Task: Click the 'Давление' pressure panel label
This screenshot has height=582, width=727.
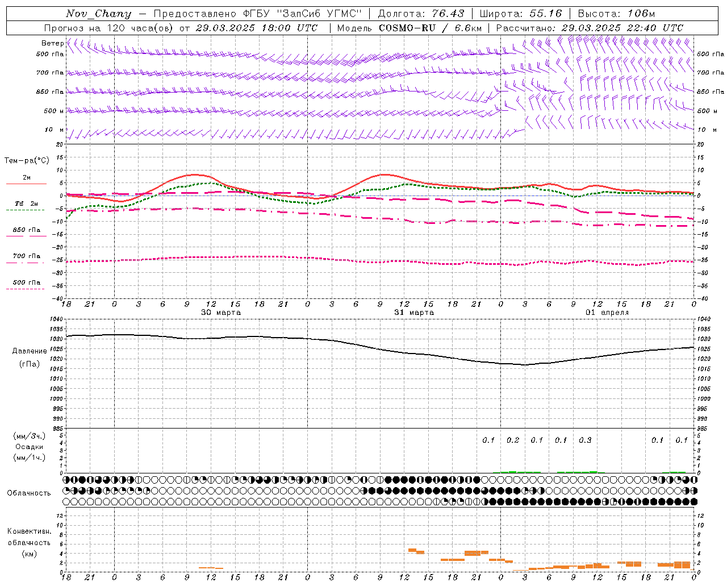Action: (x=30, y=351)
